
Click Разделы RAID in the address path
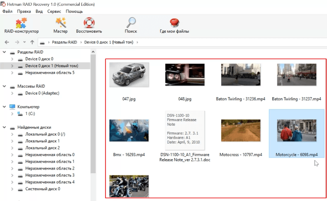coord(64,42)
